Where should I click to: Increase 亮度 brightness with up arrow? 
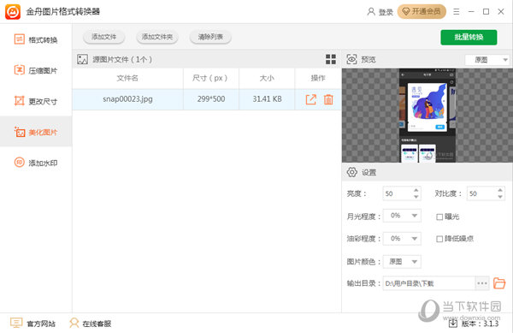(416, 190)
